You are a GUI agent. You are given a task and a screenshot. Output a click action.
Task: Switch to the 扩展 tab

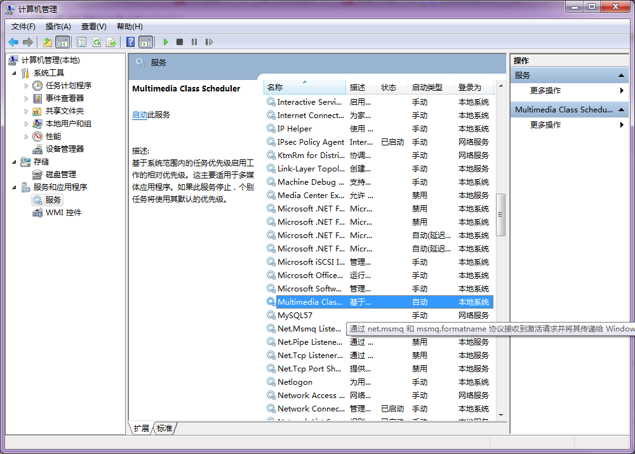(142, 428)
